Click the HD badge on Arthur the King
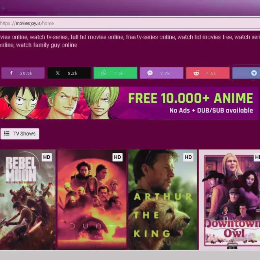 pyautogui.click(x=188, y=157)
